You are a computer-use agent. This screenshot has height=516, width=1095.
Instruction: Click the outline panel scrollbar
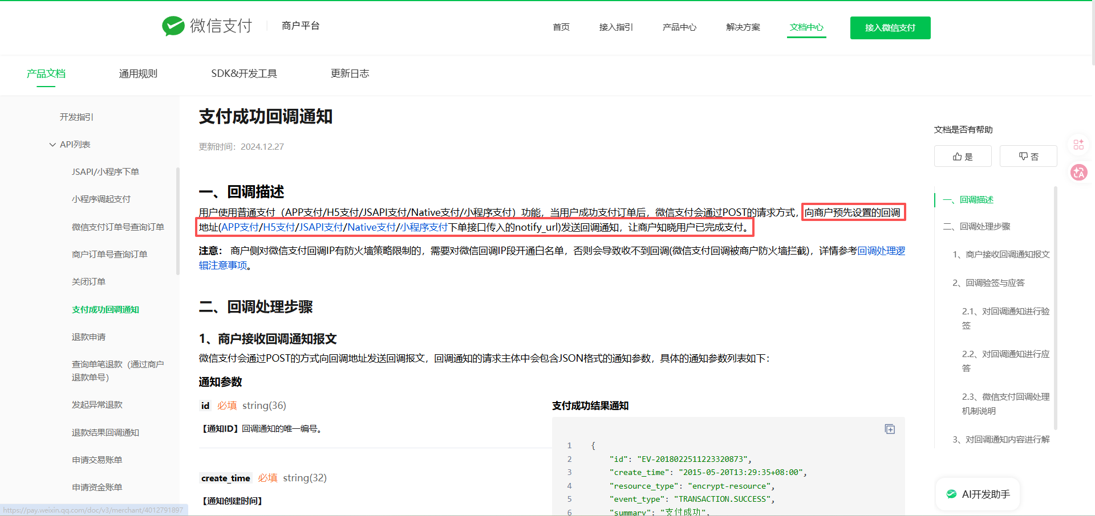tap(1055, 308)
